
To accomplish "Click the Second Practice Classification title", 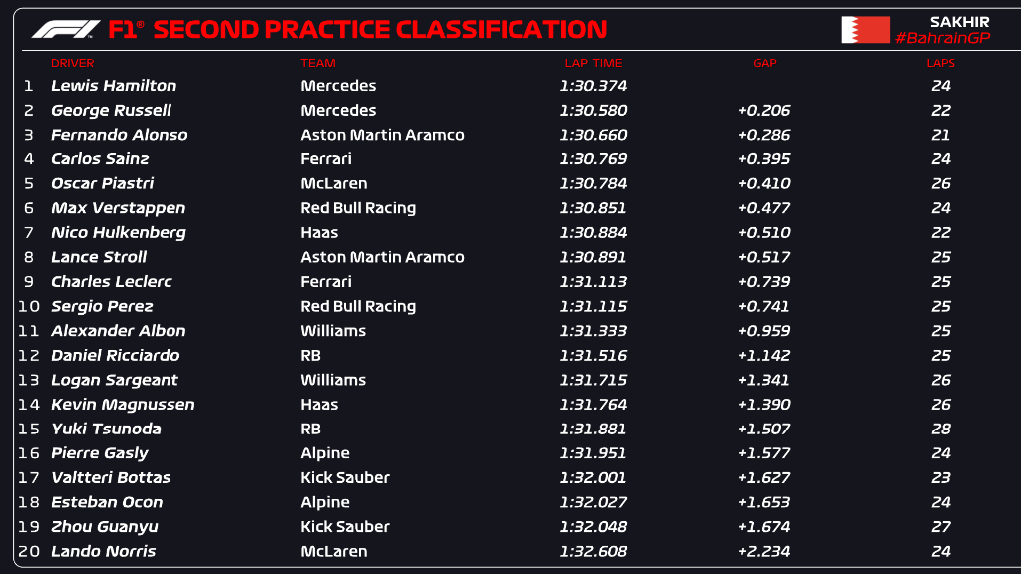I will pyautogui.click(x=379, y=30).
